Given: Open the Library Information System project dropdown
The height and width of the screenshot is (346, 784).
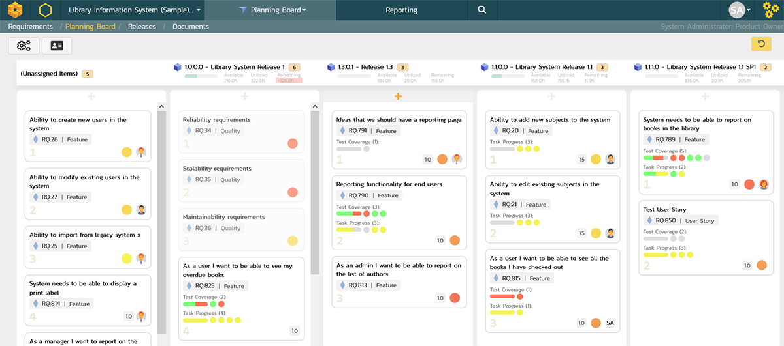Looking at the screenshot, I should click(135, 10).
